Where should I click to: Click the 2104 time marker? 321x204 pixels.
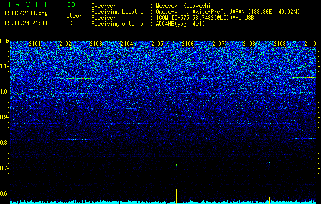coord(127,44)
